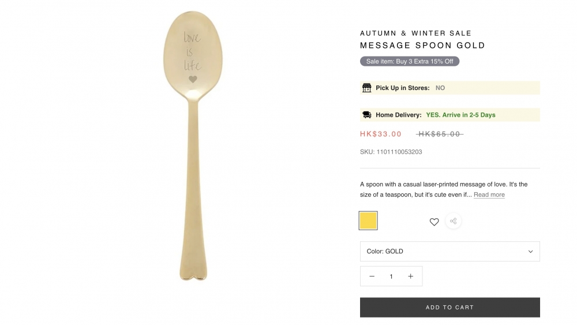Select the yellow gold color swatch
Image resolution: width=577 pixels, height=325 pixels.
coord(368,221)
